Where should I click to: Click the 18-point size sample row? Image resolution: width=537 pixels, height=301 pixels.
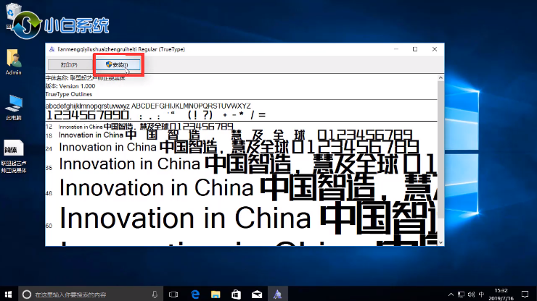click(x=229, y=135)
